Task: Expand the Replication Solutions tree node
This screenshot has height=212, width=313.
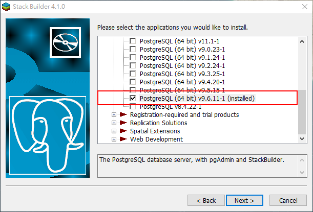Action: point(114,123)
